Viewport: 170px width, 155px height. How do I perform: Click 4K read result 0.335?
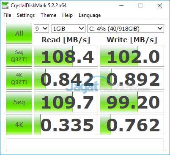66,125
